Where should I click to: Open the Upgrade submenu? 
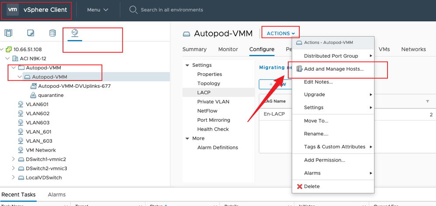click(x=333, y=95)
